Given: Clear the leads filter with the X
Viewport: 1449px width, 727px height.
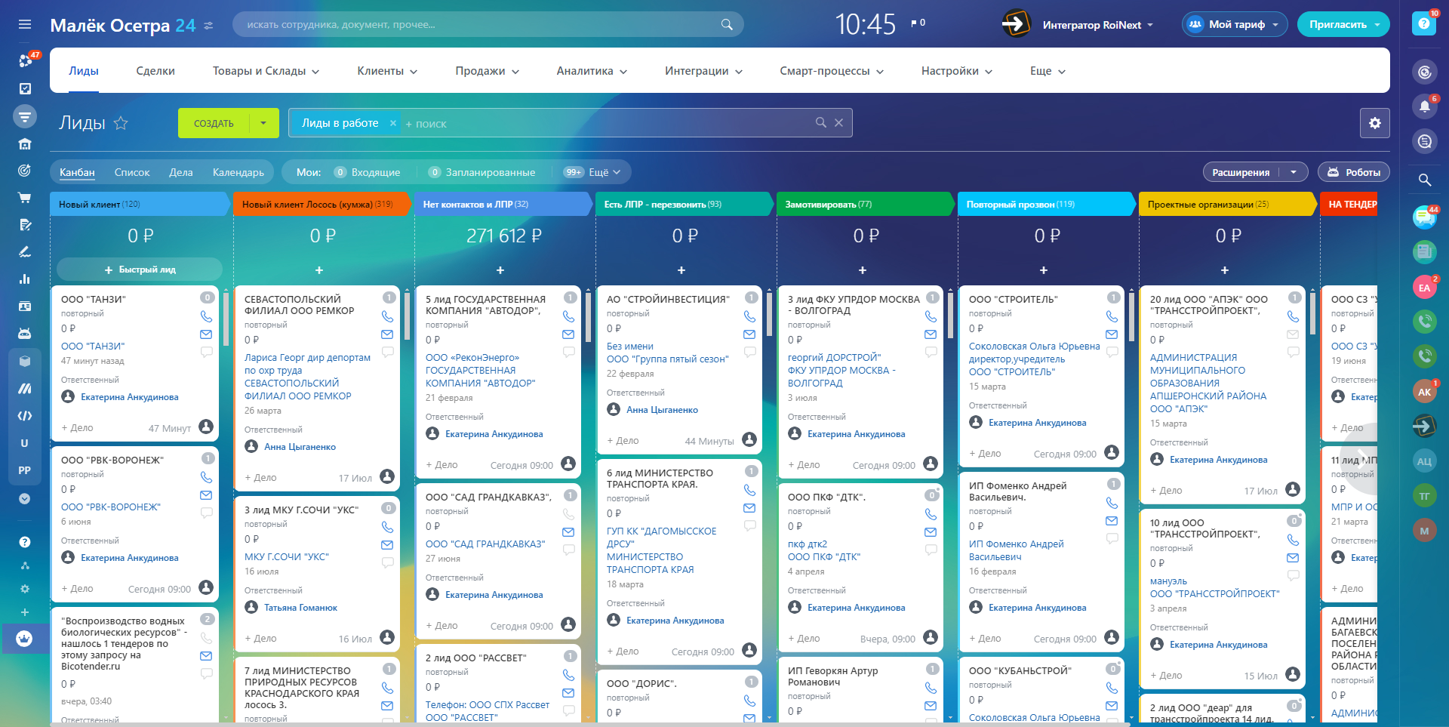Looking at the screenshot, I should (x=838, y=122).
